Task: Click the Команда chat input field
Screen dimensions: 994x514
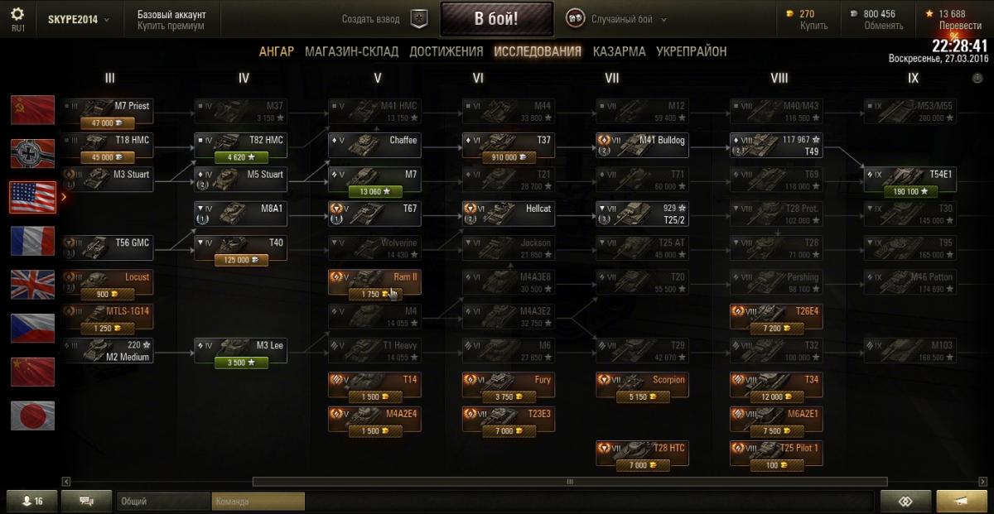Action: 258,502
